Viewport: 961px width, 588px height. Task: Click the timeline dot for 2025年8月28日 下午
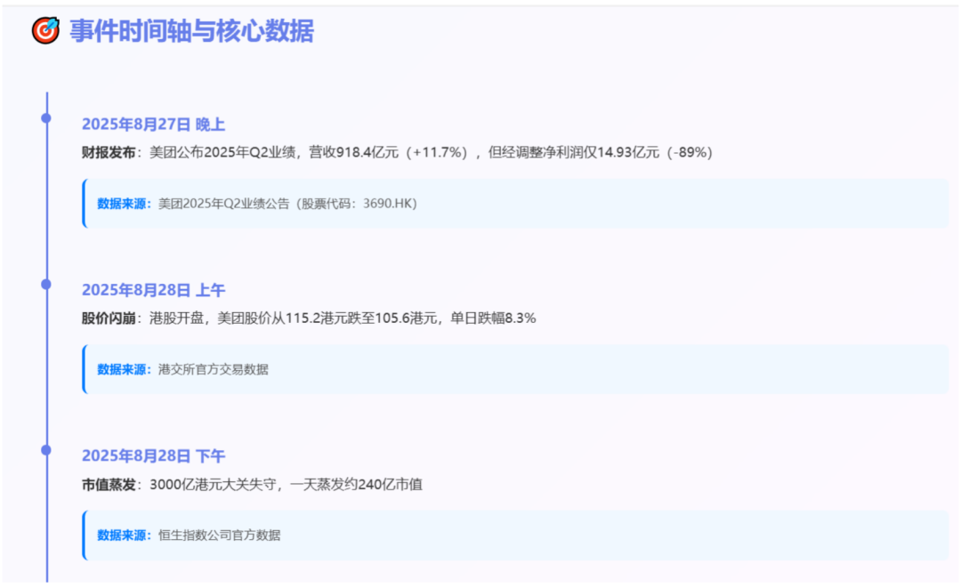tap(46, 450)
